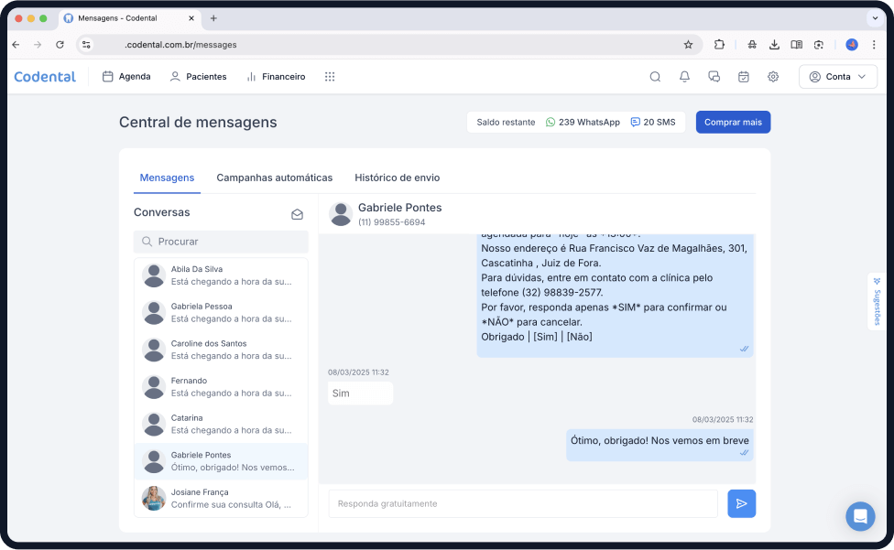Open the support chat bubble widget
This screenshot has height=550, width=894.
(x=860, y=516)
